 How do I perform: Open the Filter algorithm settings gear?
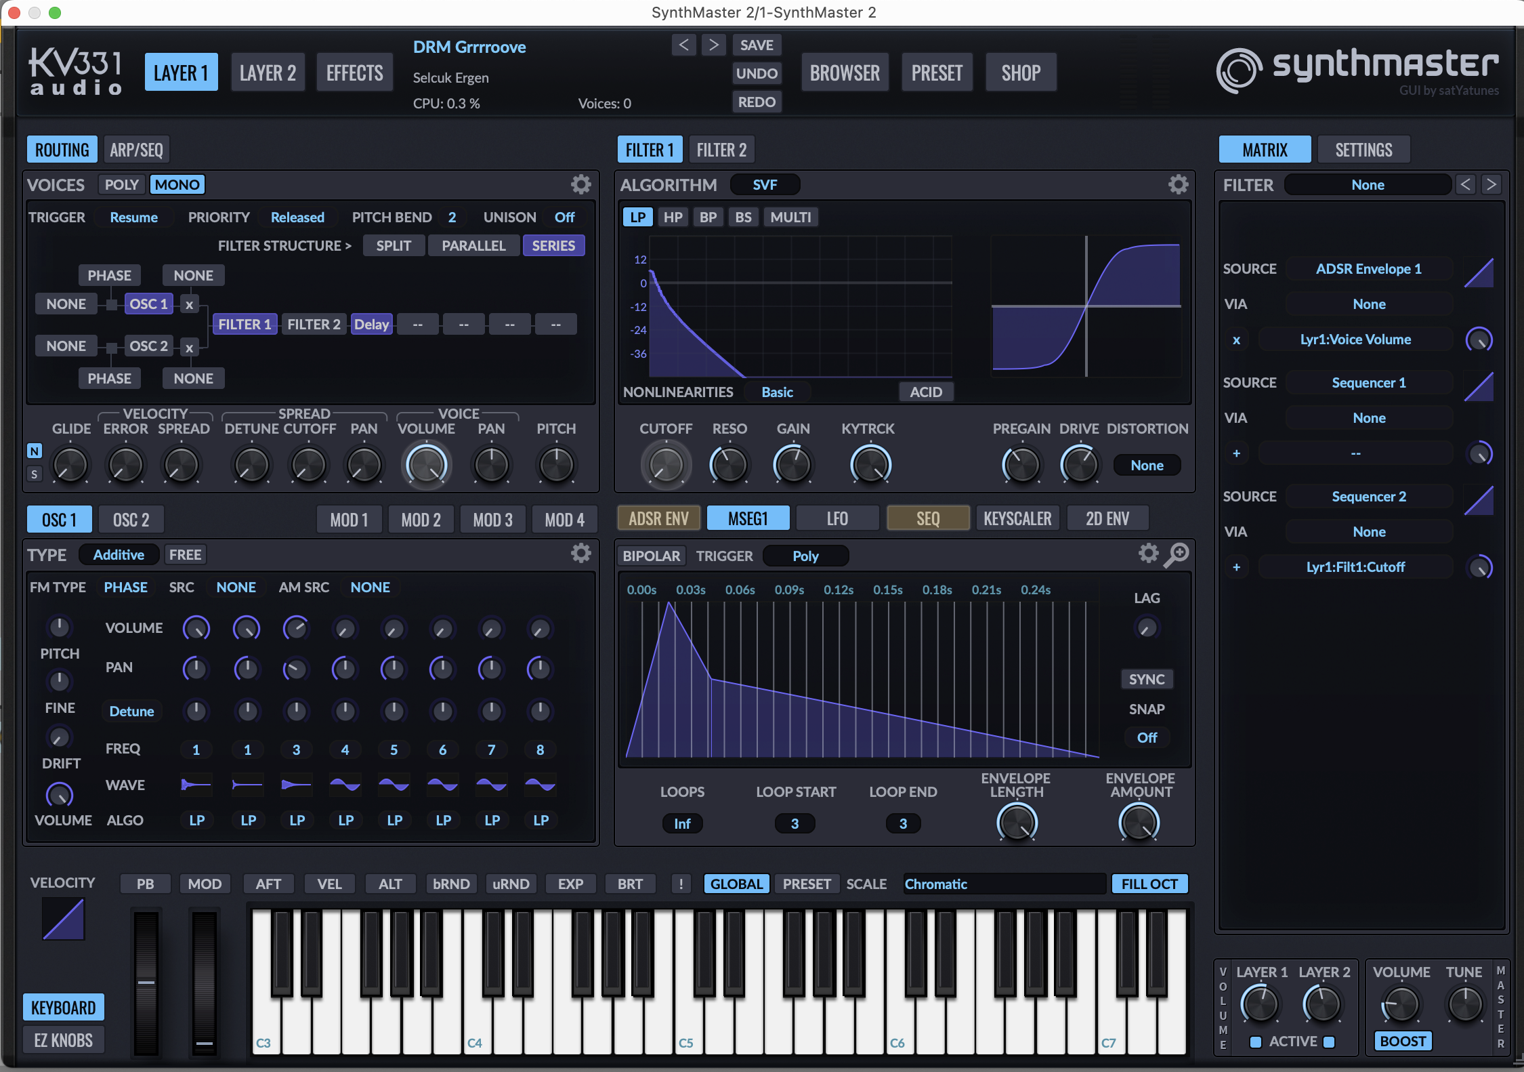[1178, 184]
